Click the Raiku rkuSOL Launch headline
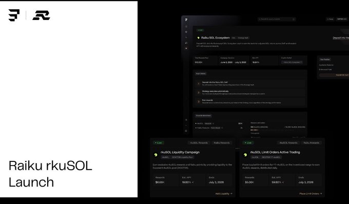Viewport: 349px width, 204px height. point(50,174)
